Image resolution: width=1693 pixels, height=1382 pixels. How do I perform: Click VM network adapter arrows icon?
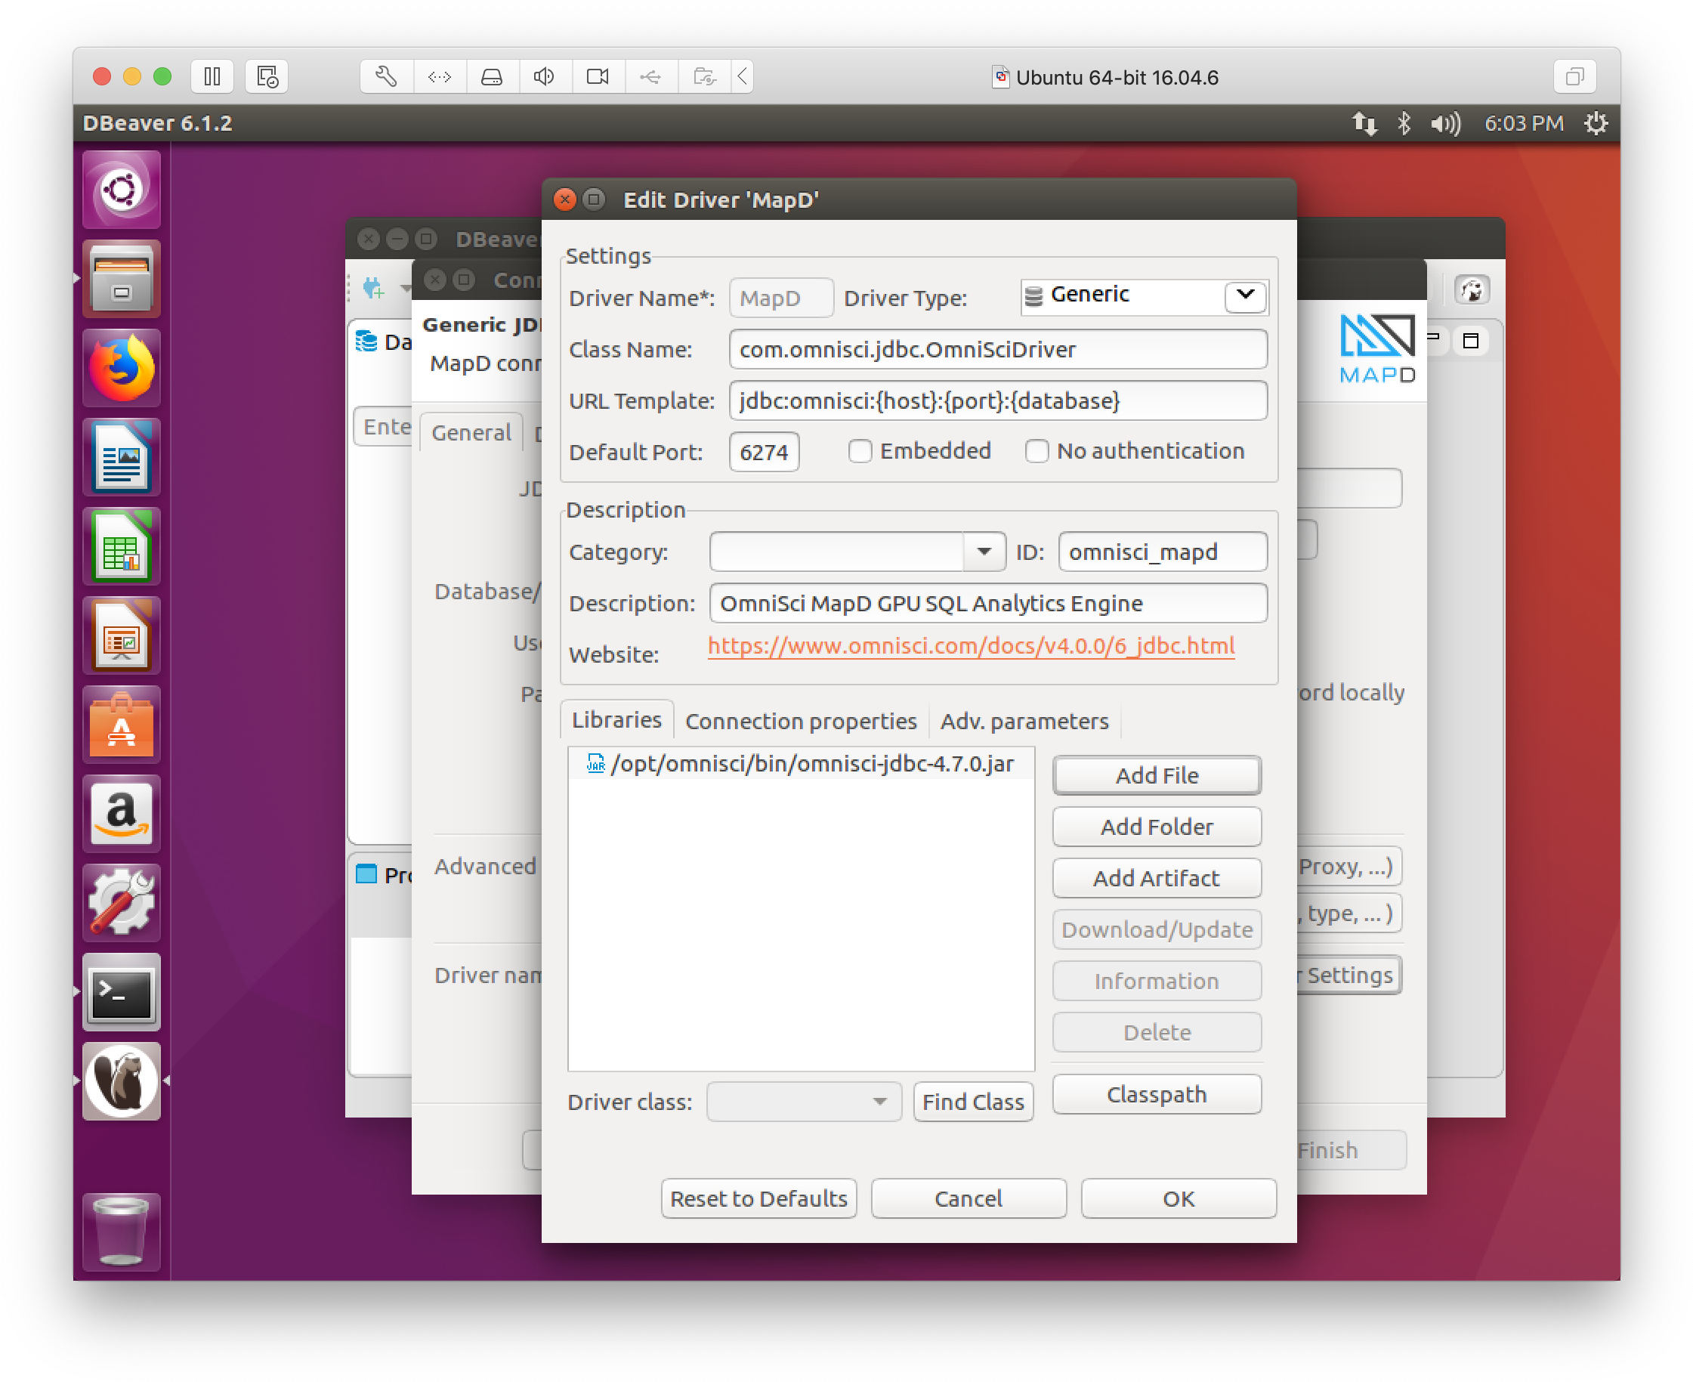point(440,76)
